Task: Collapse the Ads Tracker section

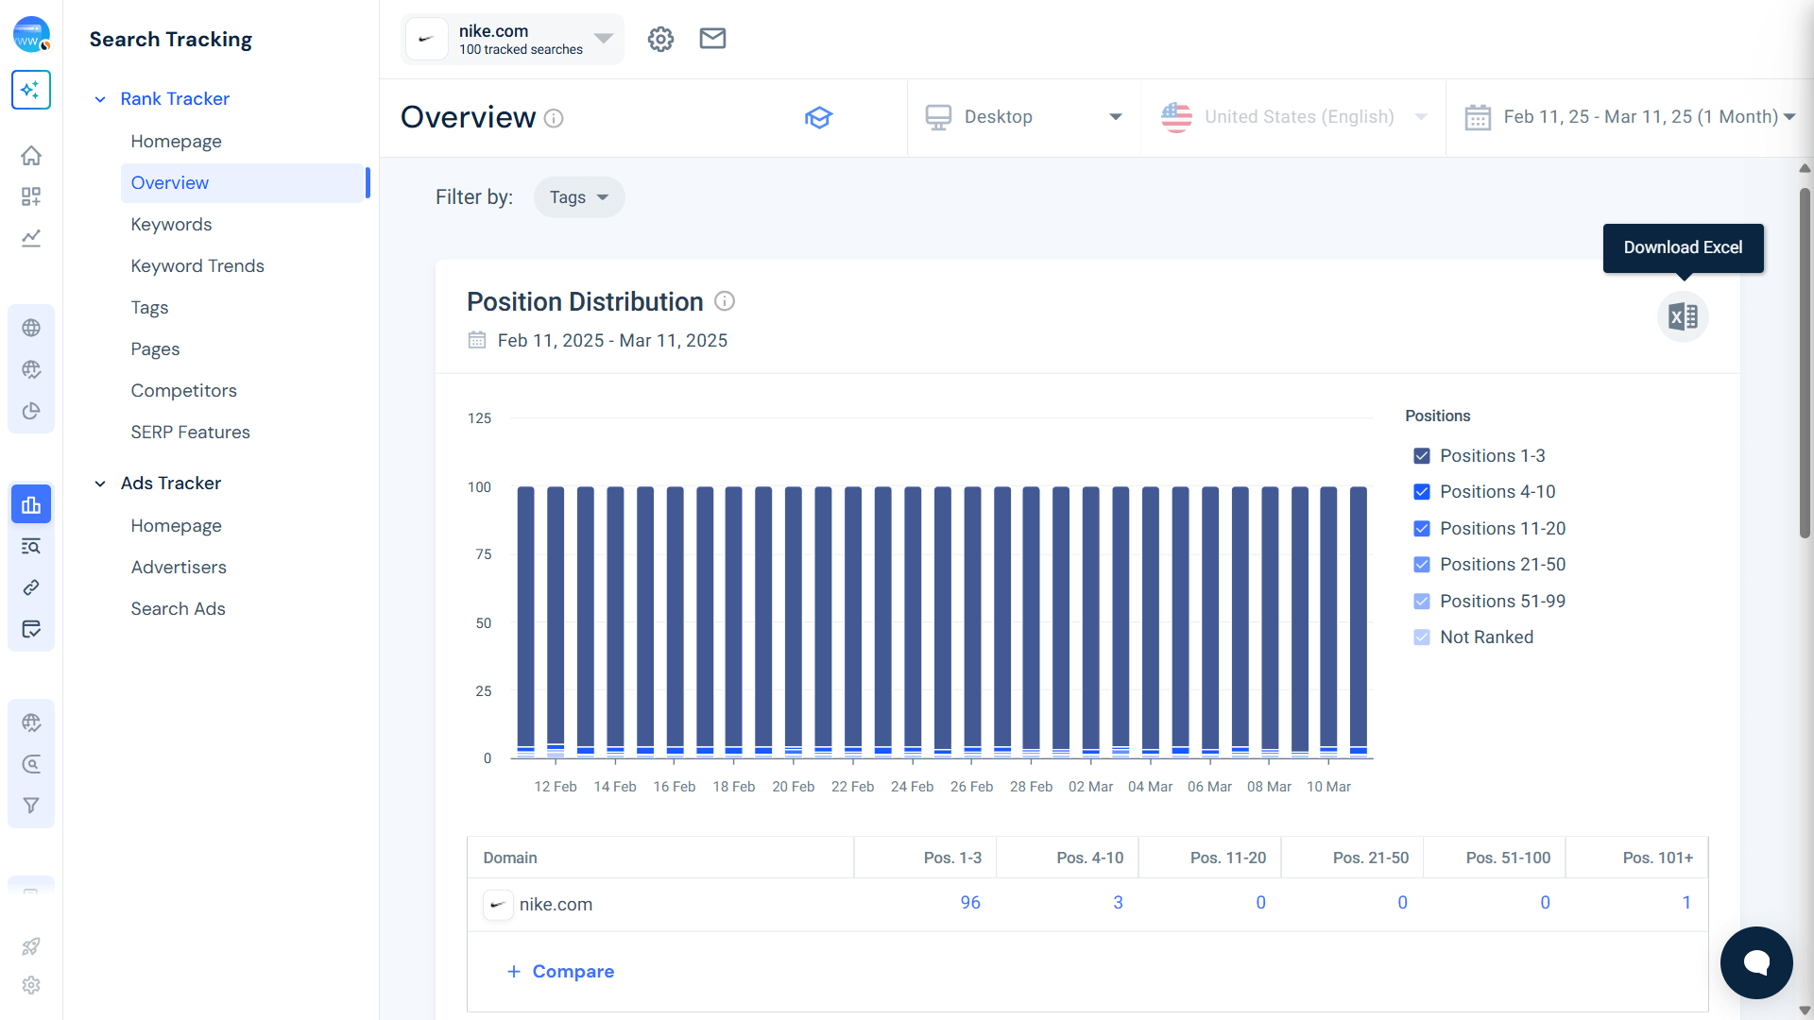Action: click(x=100, y=484)
